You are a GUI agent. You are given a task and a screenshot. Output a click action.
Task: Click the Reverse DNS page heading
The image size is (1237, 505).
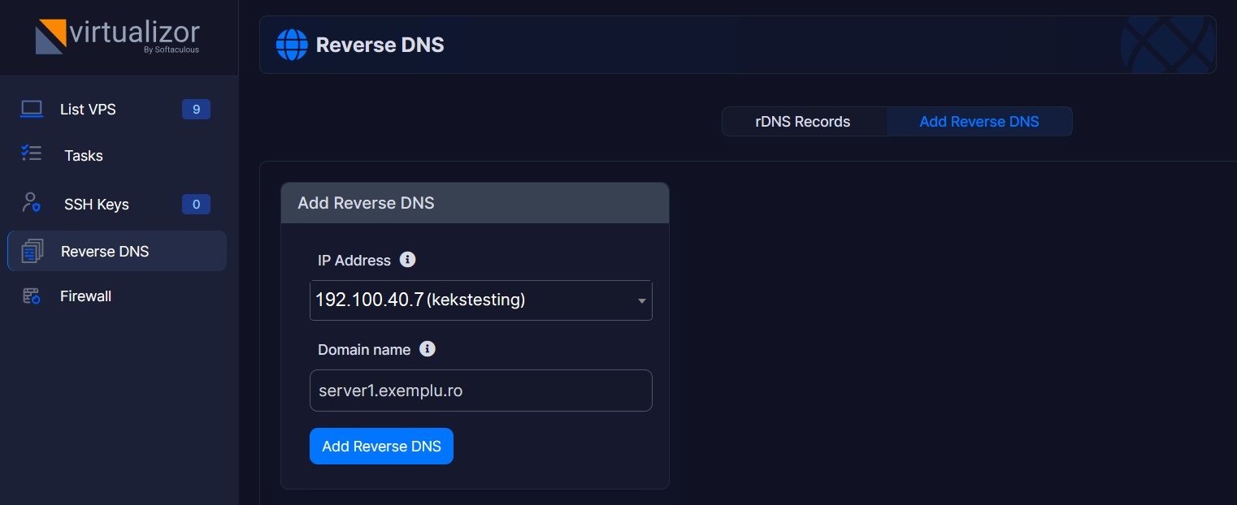tap(380, 45)
